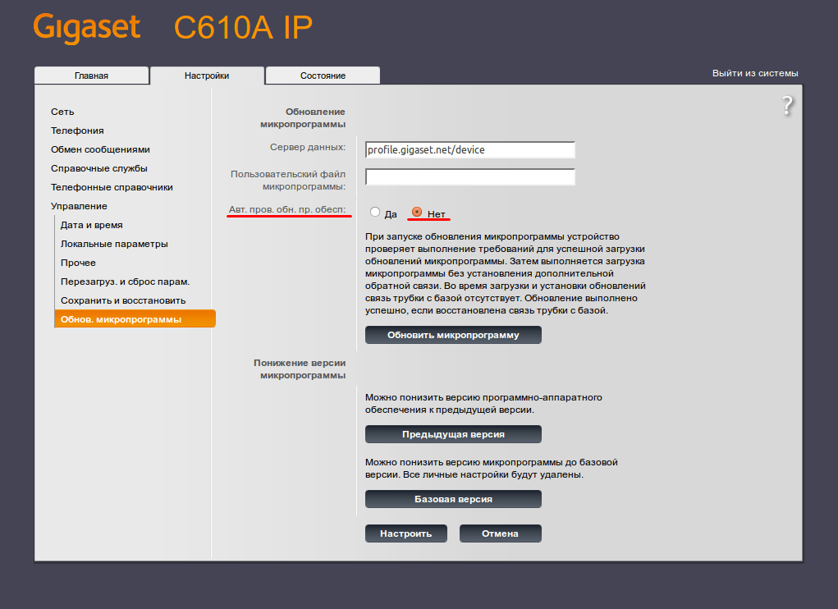Switch to the Настройки tab
This screenshot has height=609, width=838.
coord(207,76)
